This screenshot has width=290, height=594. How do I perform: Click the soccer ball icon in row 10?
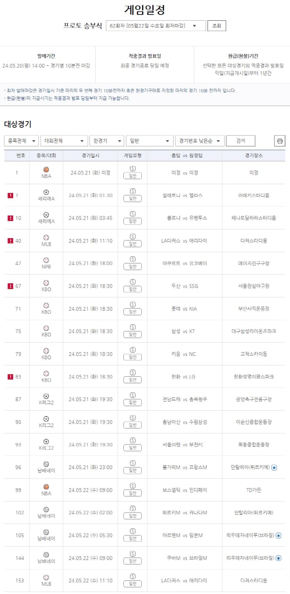tap(46, 214)
